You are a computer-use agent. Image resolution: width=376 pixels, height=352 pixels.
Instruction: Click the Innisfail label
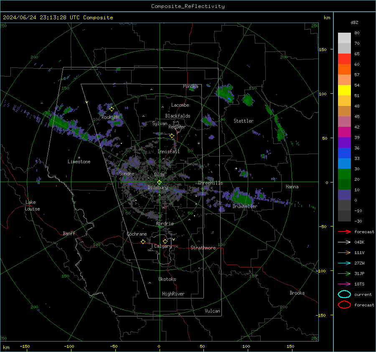(169, 152)
